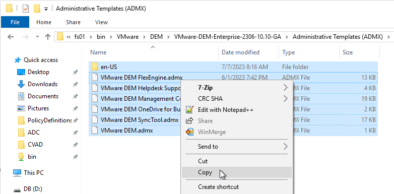Open the View ribbon tab

(x=101, y=22)
